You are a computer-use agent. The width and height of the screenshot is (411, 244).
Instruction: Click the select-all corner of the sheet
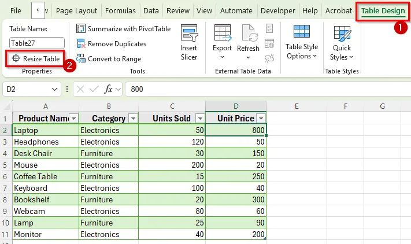tap(7, 106)
